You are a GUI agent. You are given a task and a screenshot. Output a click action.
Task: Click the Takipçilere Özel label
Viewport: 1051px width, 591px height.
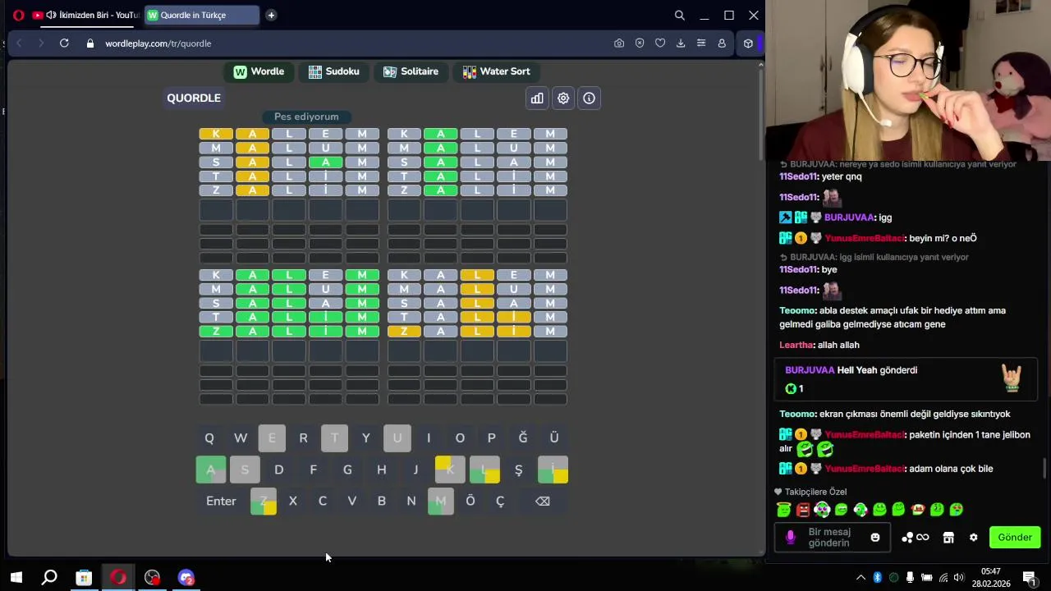click(x=815, y=492)
